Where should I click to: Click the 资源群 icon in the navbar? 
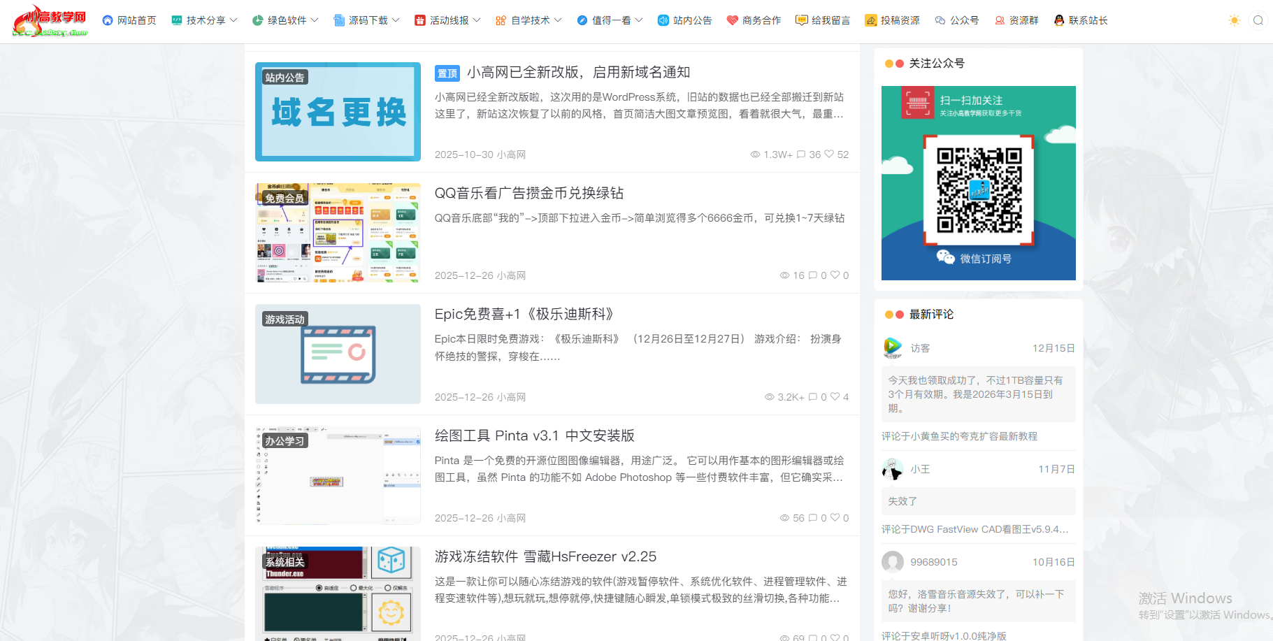[x=999, y=20]
